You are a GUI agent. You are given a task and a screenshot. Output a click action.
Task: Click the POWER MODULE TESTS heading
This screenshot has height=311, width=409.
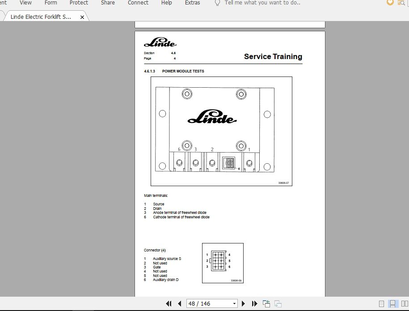(183, 71)
